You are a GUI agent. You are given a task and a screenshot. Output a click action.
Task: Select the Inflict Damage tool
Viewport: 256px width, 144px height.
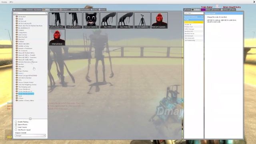click(x=194, y=29)
